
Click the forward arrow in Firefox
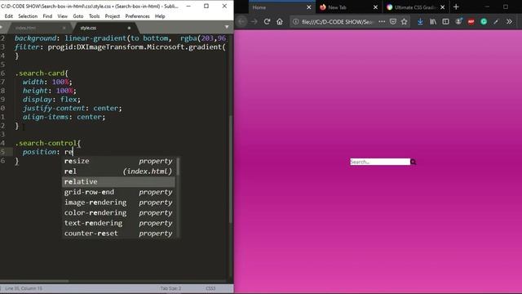tap(254, 22)
